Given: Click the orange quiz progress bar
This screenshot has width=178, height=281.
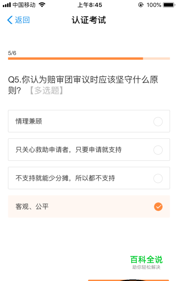Looking at the screenshot, I should pyautogui.click(x=89, y=58).
